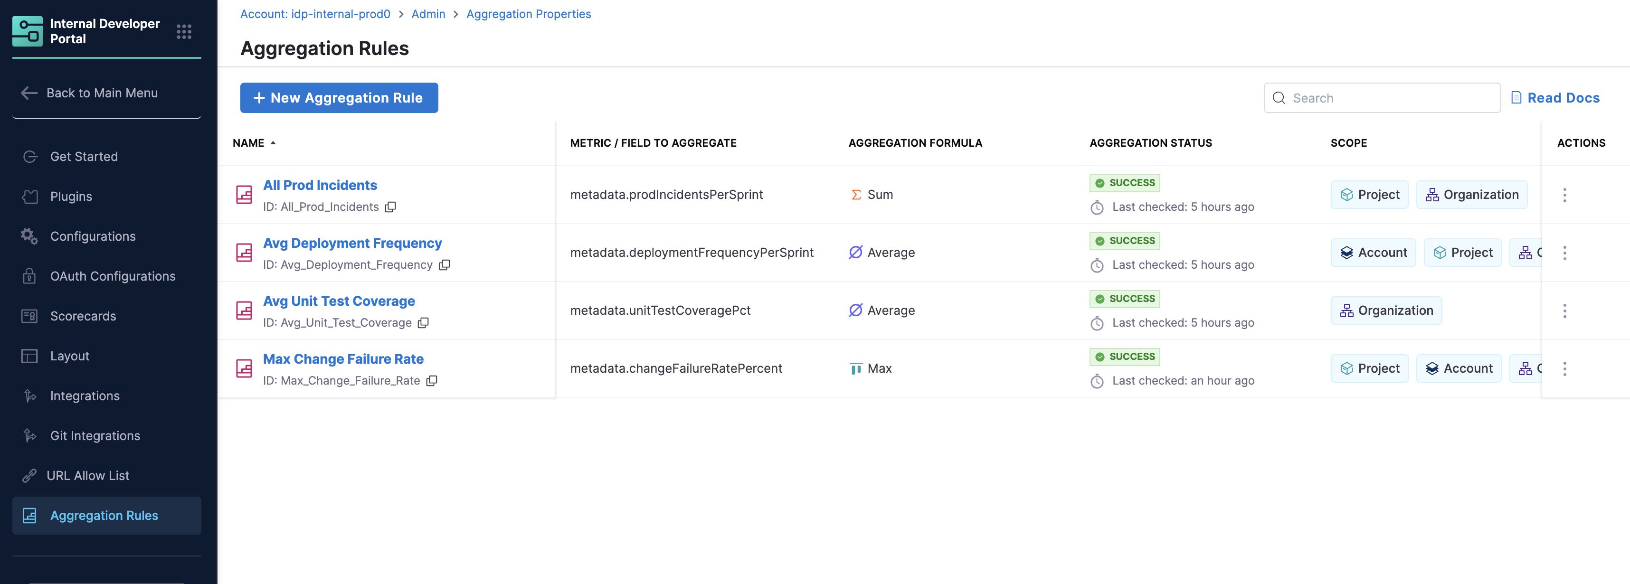The width and height of the screenshot is (1630, 584).
Task: Select the OAuth Configurations lock icon
Action: [29, 276]
